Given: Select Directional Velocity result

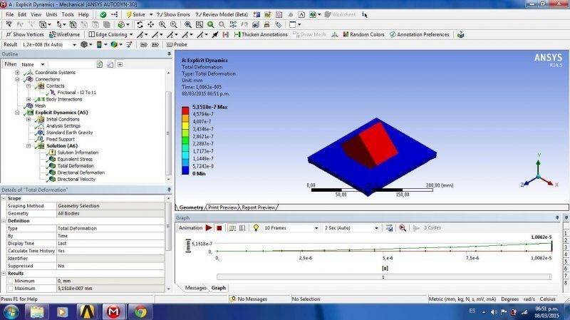Looking at the screenshot, I should click(76, 180).
